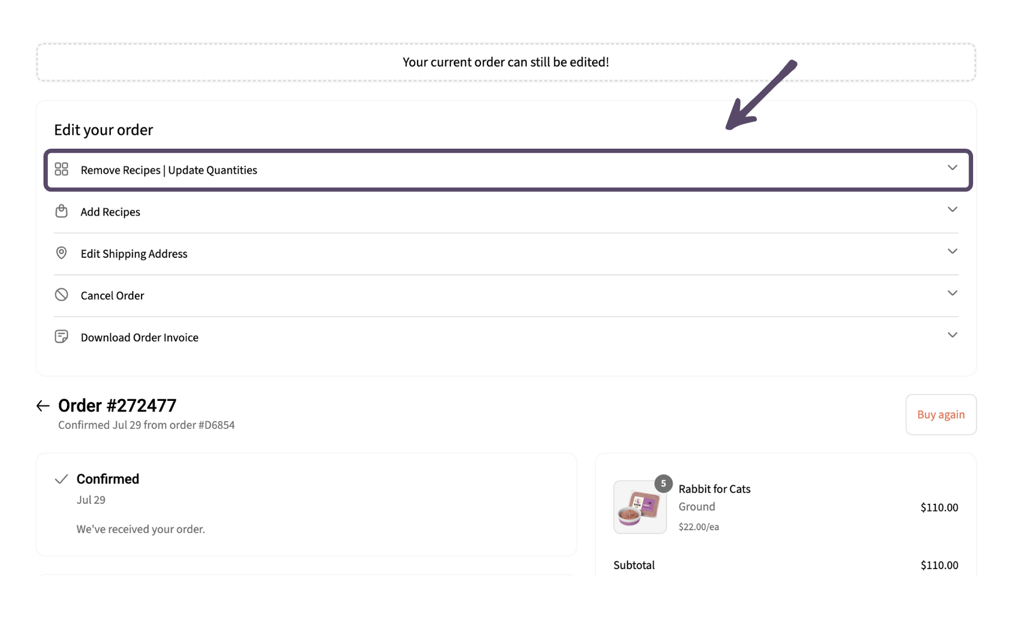
Task: Click the Confirmed checkmark icon
Action: pos(61,479)
